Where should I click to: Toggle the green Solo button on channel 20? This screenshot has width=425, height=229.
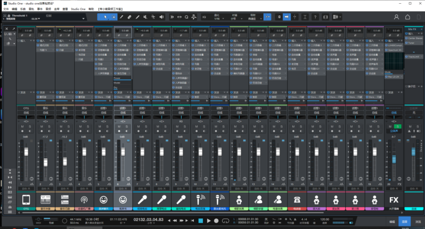(x=397, y=126)
